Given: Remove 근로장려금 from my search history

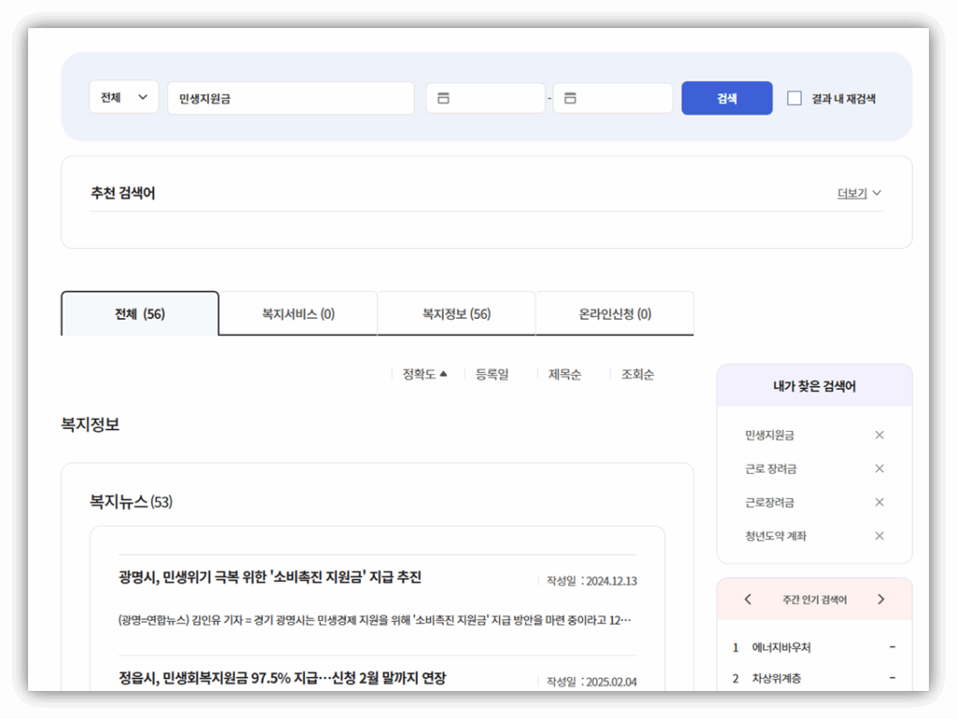Looking at the screenshot, I should coord(879,502).
